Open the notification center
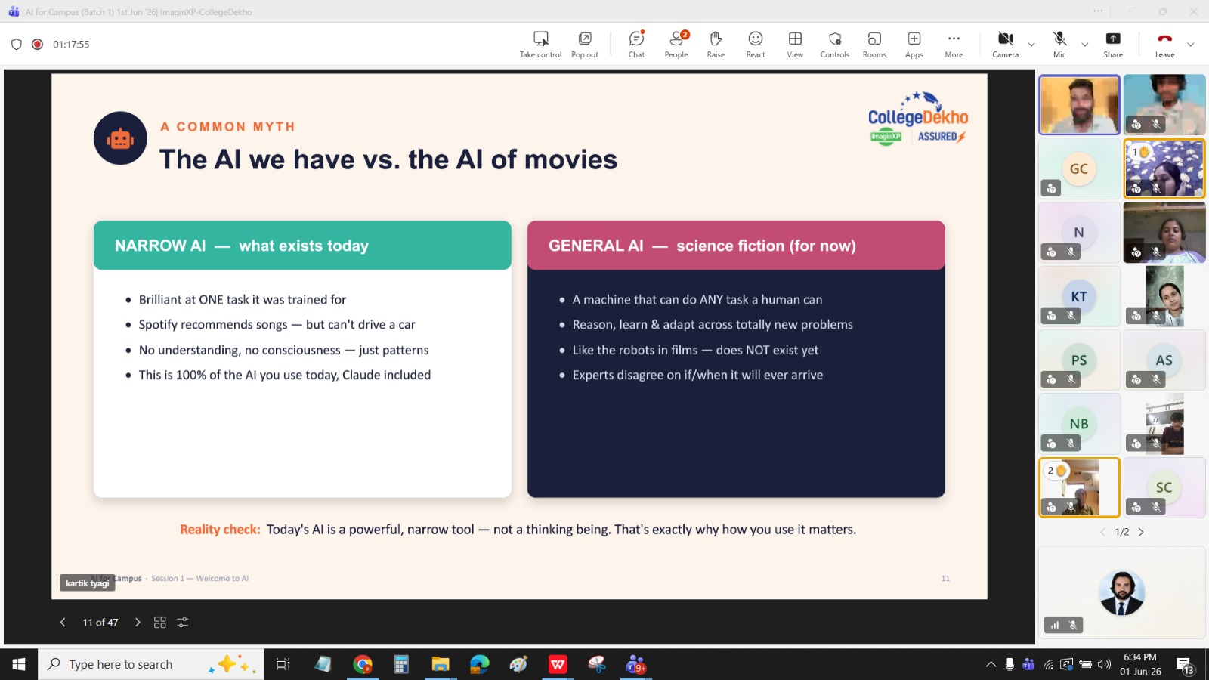1209x680 pixels. (1186, 666)
